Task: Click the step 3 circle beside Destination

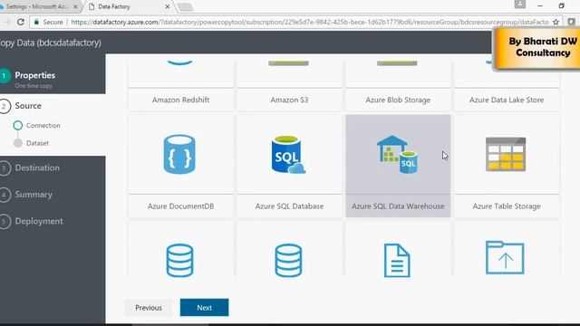Action: click(4, 168)
